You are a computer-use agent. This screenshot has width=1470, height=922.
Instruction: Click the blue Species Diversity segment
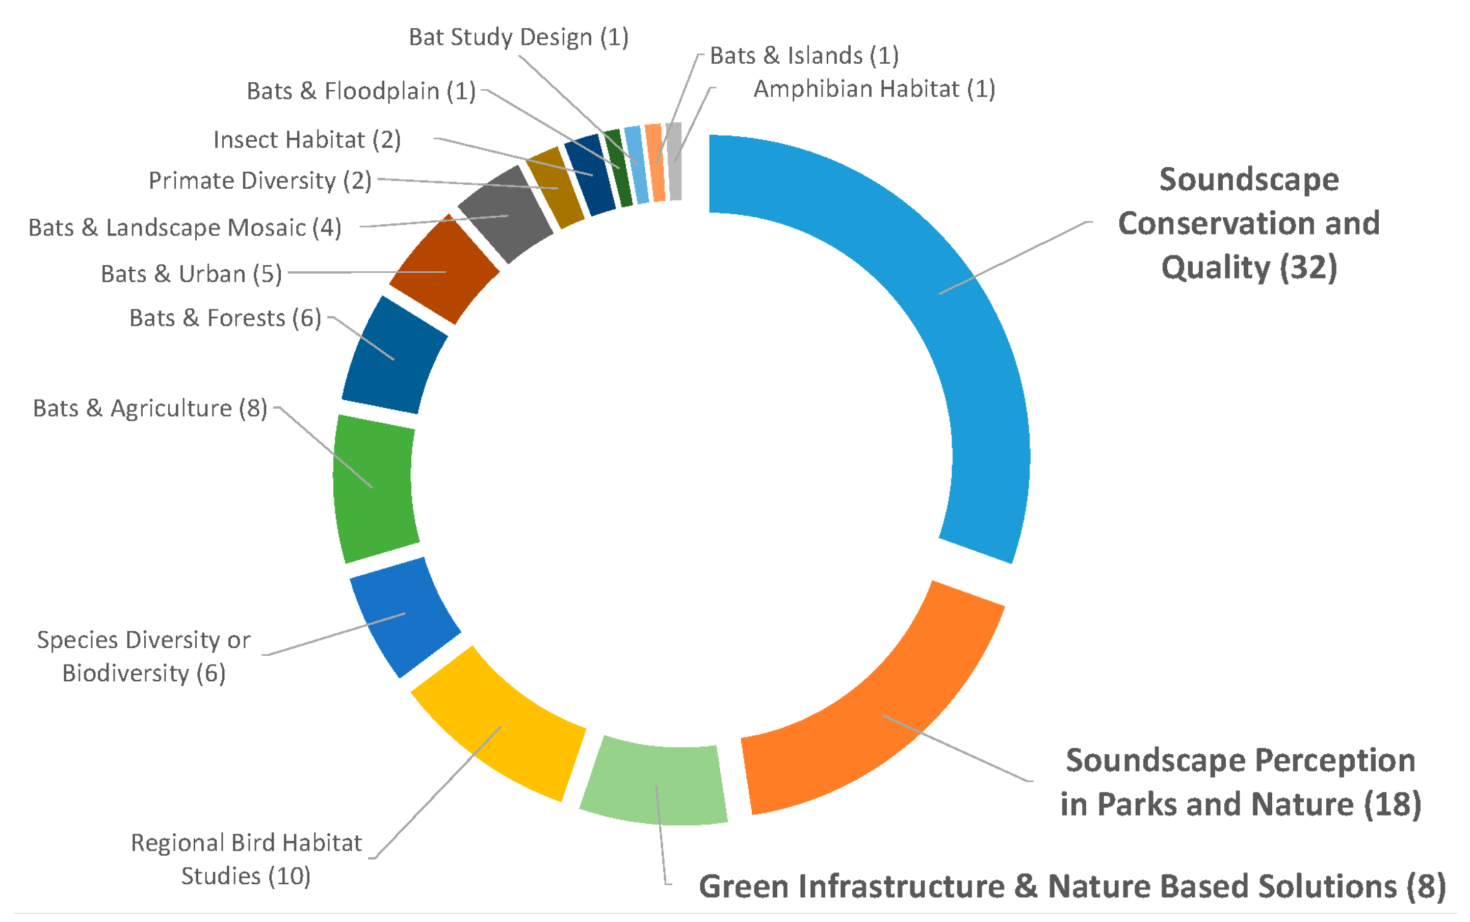click(x=402, y=616)
